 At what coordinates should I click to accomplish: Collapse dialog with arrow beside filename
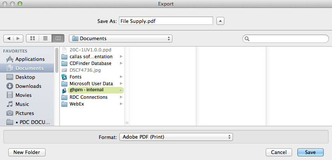coord(220,21)
